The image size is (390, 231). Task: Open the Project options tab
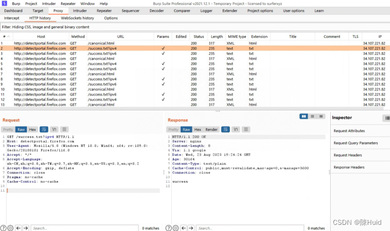260,11
